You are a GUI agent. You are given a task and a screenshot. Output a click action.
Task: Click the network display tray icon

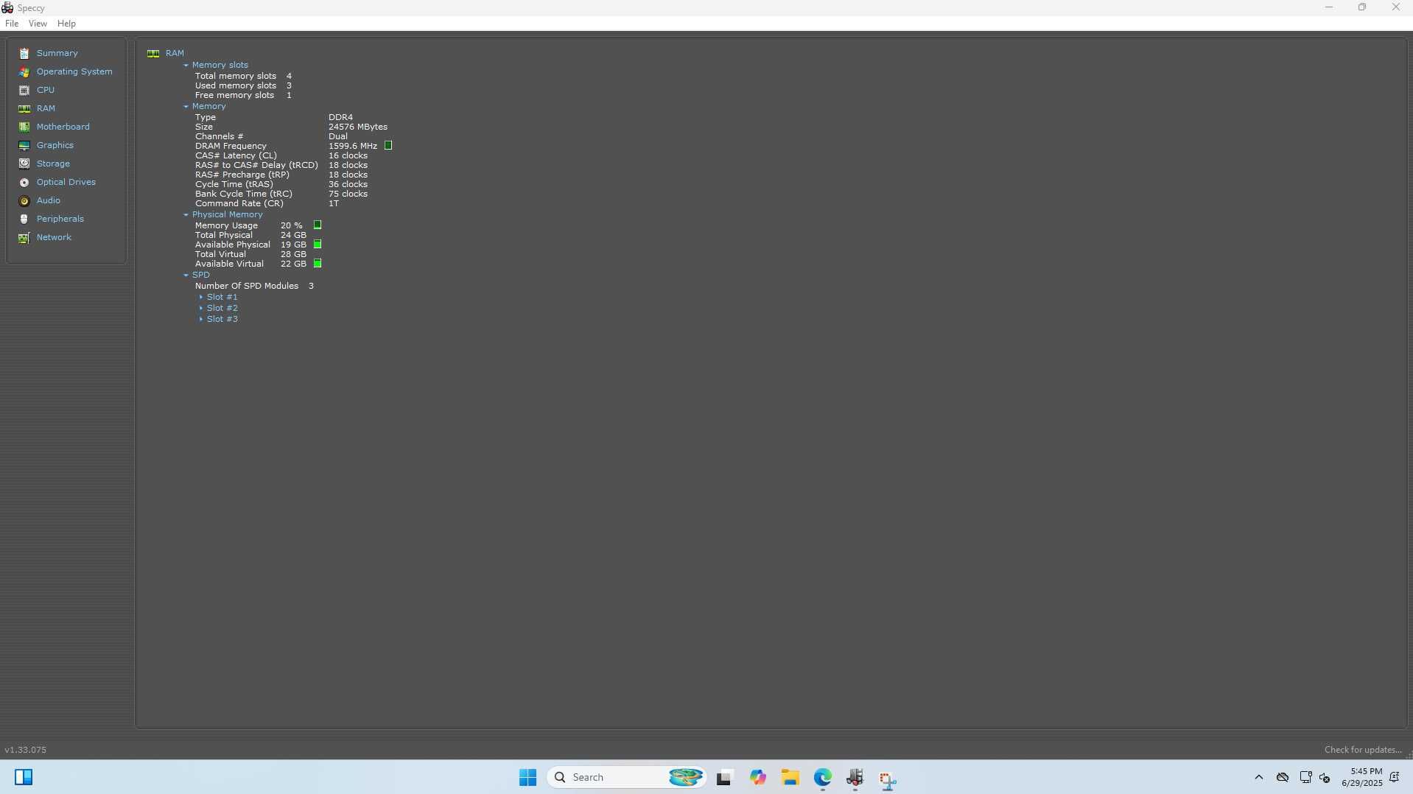point(1305,777)
